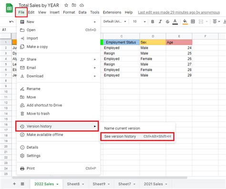The height and width of the screenshot is (189, 226).
Task: Star the Total Sales by YEAR document
Action: [66, 5]
